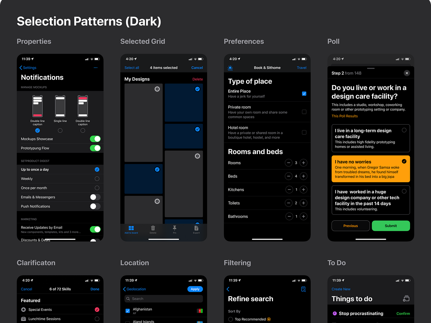This screenshot has width=431, height=323.
Task: Tap the add-list icon beside Things to do
Action: pyautogui.click(x=407, y=298)
